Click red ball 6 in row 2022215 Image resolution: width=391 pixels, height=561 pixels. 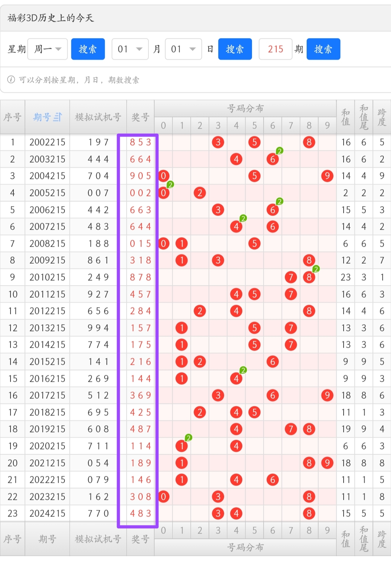tap(273, 480)
